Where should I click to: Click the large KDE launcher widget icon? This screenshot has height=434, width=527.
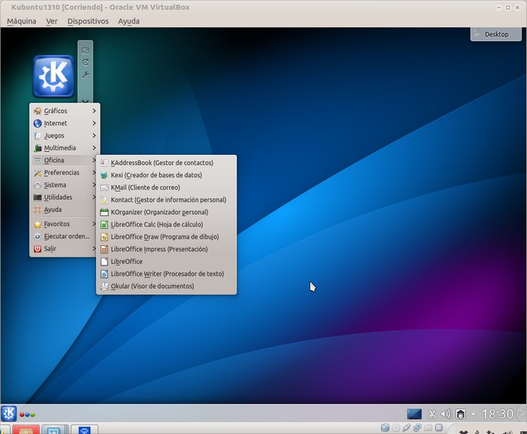pyautogui.click(x=53, y=76)
